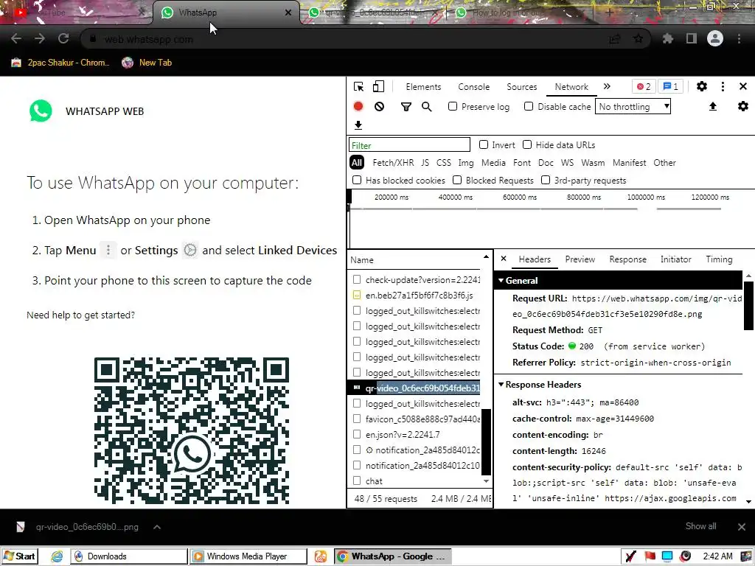Open the network search magnifier icon
The image size is (755, 566).
427,107
